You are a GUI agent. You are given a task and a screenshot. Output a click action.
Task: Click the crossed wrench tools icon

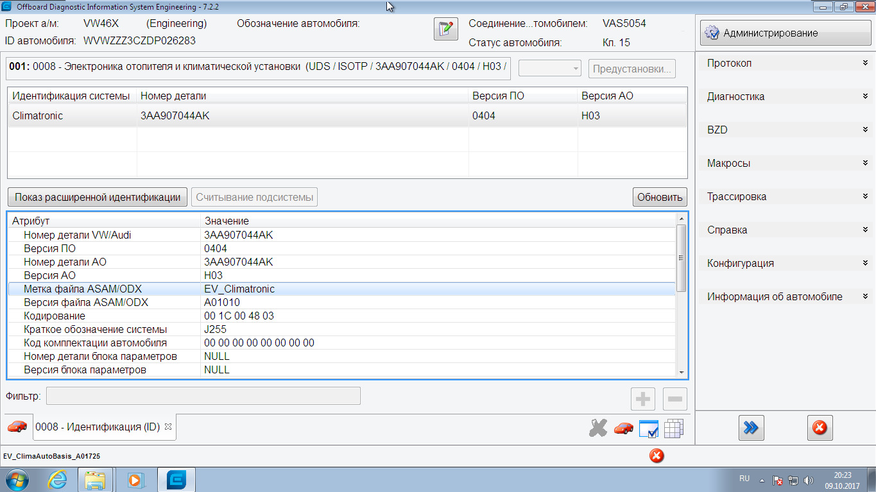pos(598,428)
